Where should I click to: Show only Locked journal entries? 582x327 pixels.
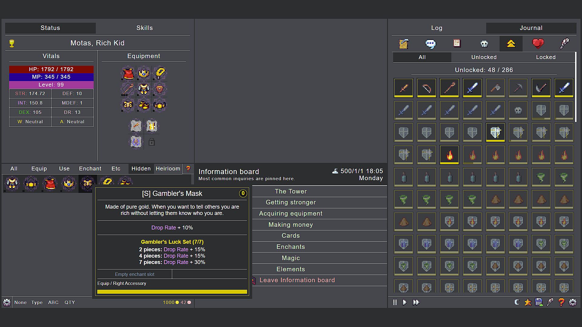pyautogui.click(x=546, y=57)
